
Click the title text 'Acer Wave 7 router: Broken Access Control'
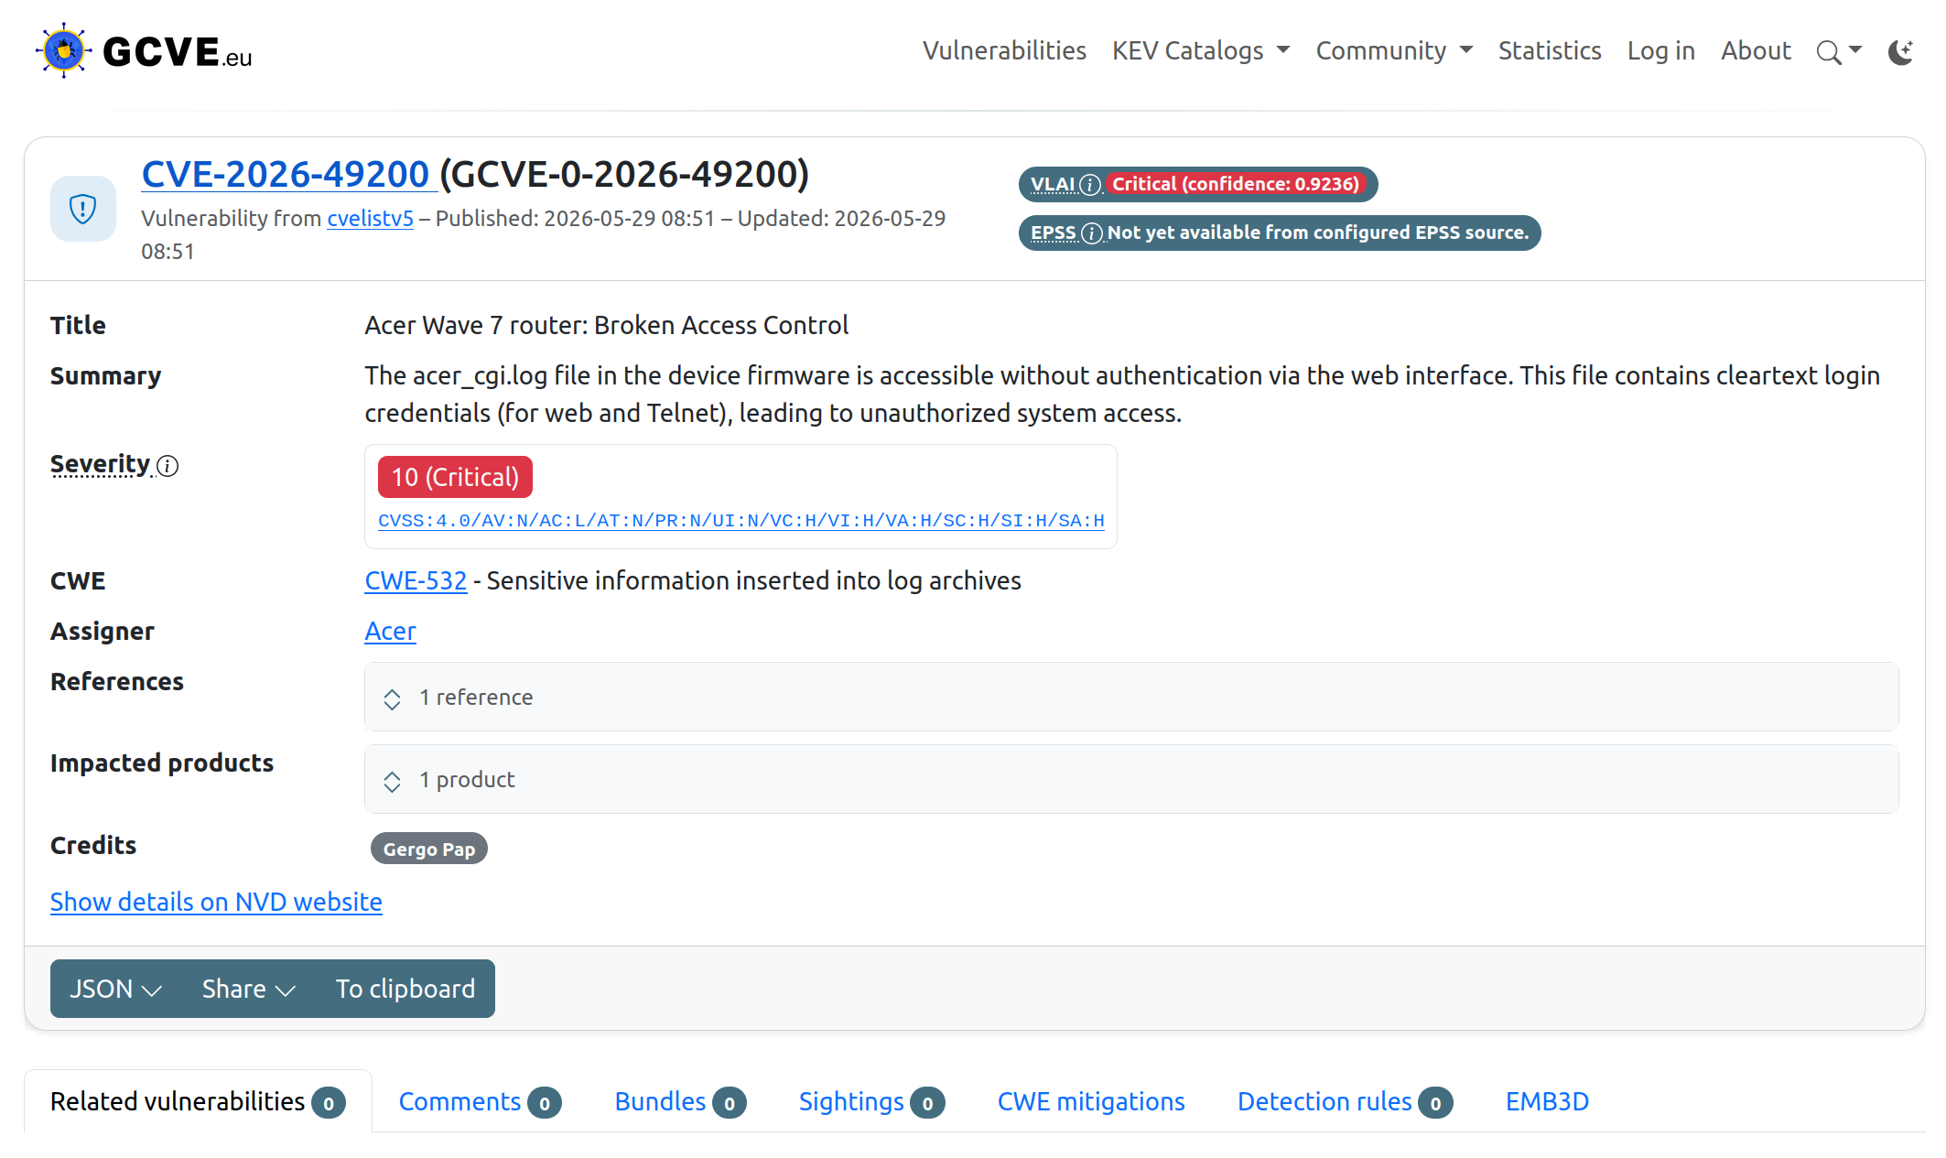coord(607,326)
